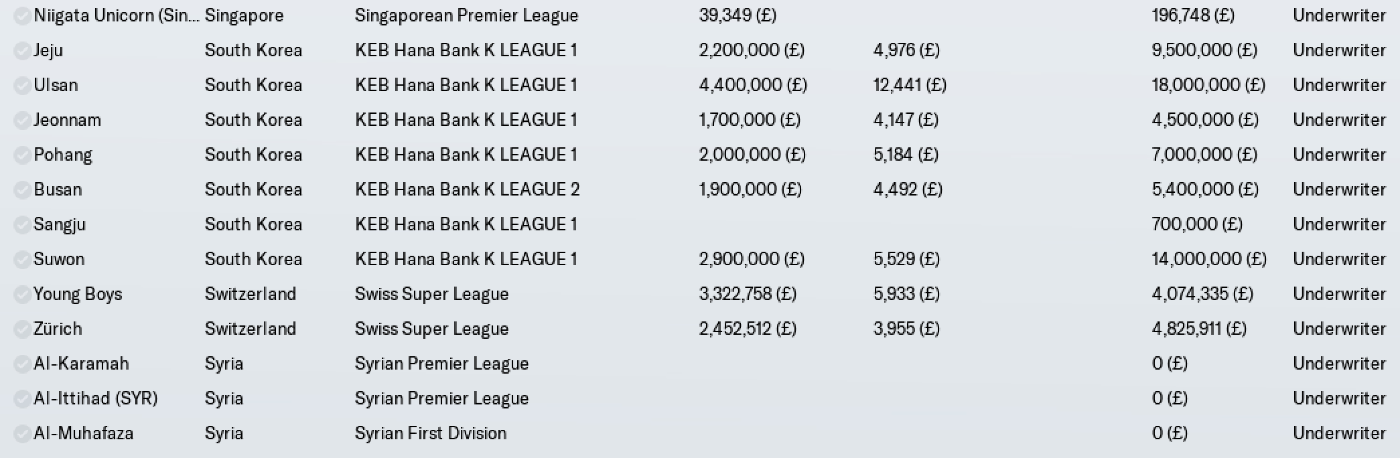Click KEB Hana Bank K LEAGUE 2 for Busan
Image resolution: width=1400 pixels, height=458 pixels.
tap(467, 189)
